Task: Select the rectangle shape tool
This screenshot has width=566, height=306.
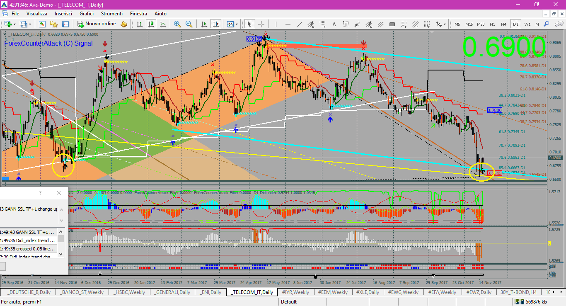Action: pos(392,24)
